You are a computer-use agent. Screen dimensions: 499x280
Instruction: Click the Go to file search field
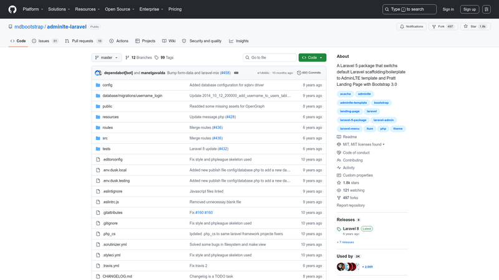coord(269,57)
